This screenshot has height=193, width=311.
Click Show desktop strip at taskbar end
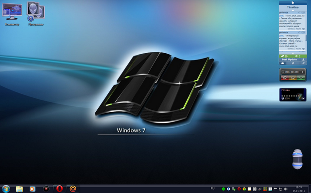pyautogui.click(x=310, y=189)
